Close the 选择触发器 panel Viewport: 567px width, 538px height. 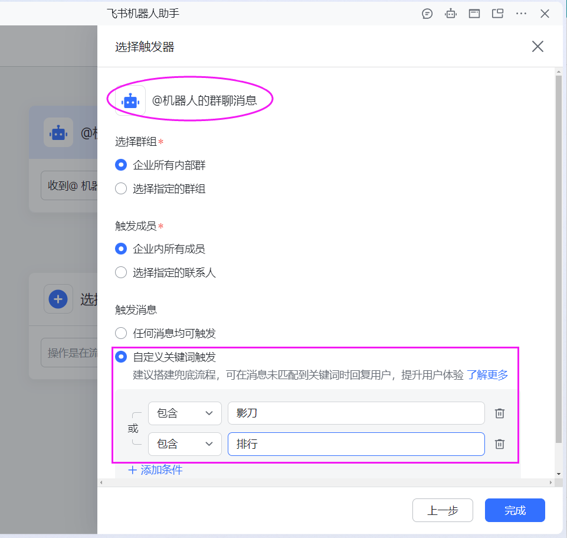pos(537,47)
